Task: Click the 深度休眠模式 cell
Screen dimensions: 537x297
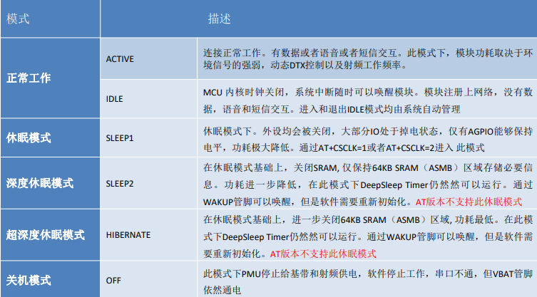Action: 50,184
